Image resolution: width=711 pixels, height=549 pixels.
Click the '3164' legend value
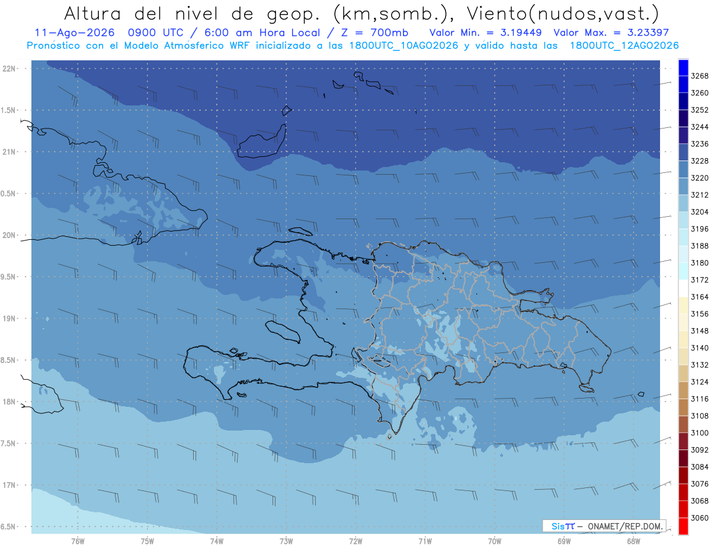click(699, 297)
